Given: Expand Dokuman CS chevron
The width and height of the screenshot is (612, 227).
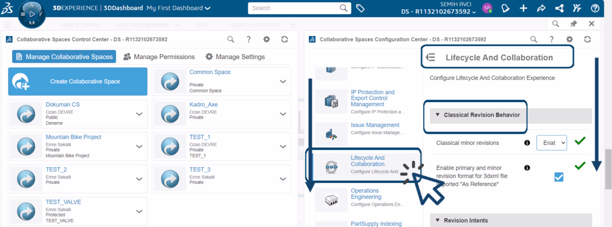Looking at the screenshot, I should [139, 114].
